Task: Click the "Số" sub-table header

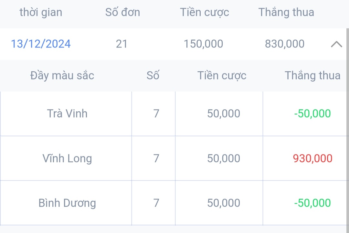Action: coord(153,76)
